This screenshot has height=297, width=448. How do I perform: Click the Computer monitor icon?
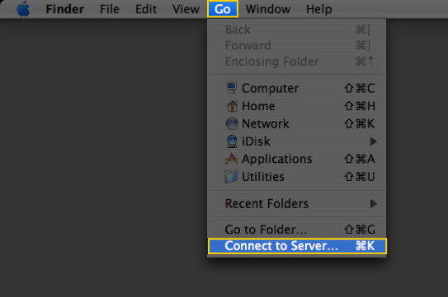pyautogui.click(x=232, y=88)
